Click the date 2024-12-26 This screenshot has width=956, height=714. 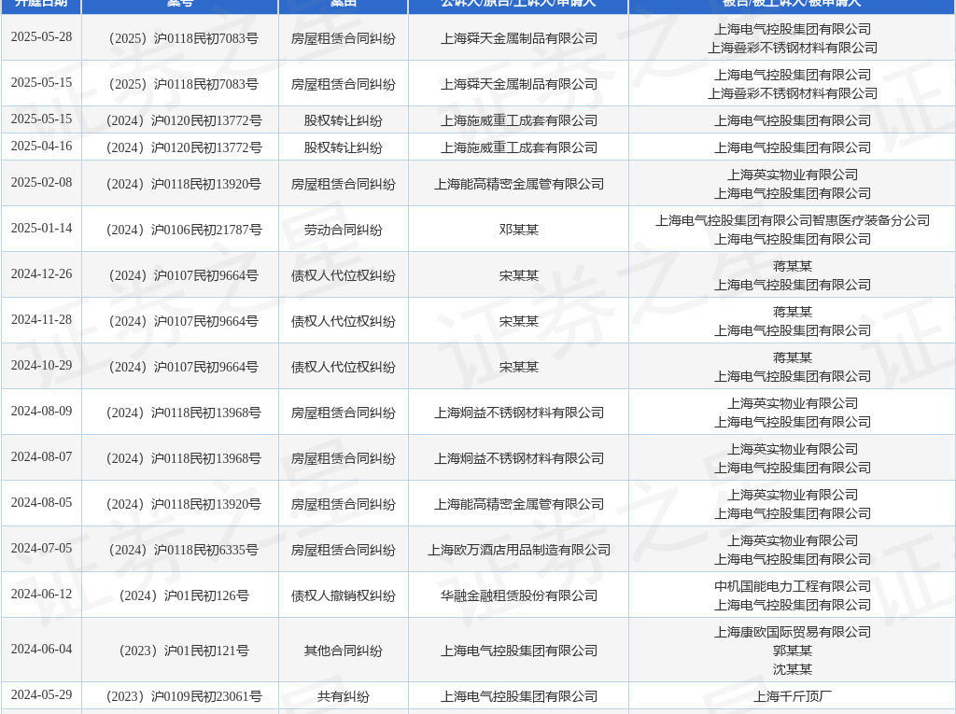(41, 274)
